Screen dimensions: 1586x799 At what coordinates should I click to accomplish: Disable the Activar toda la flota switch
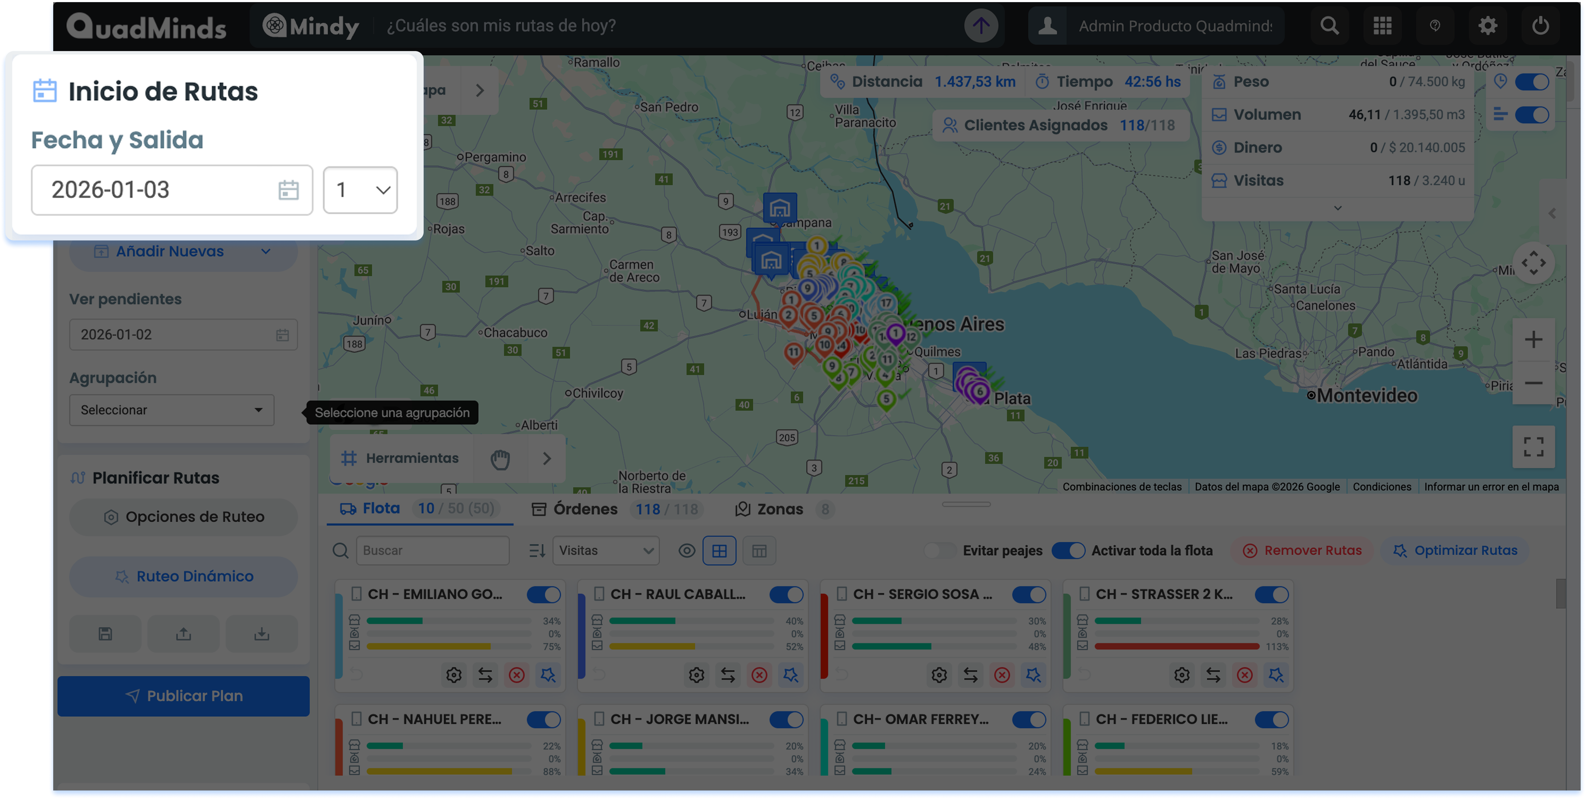point(1068,550)
